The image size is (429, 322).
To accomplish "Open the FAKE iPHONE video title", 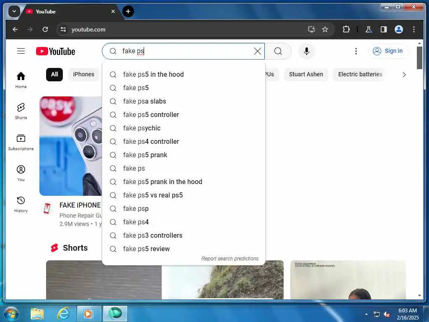I will point(80,205).
